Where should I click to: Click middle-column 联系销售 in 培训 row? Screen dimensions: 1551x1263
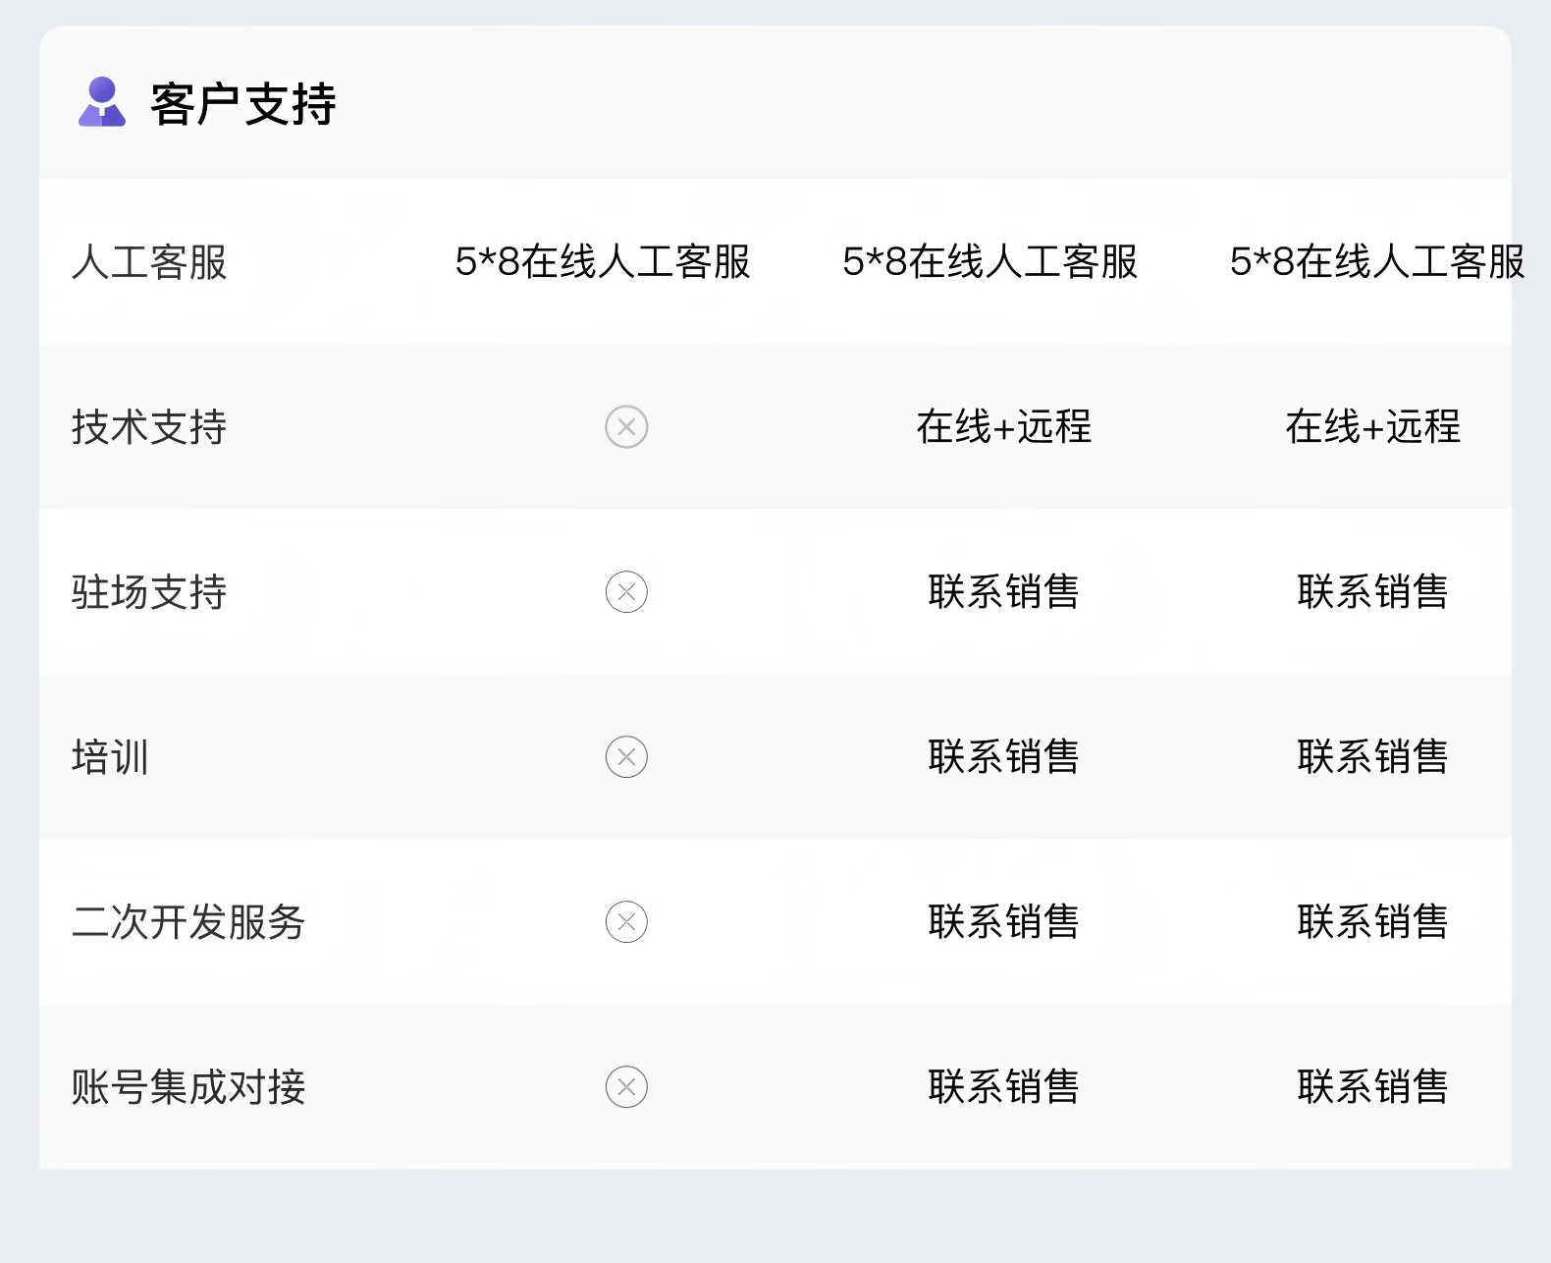[x=1003, y=757]
